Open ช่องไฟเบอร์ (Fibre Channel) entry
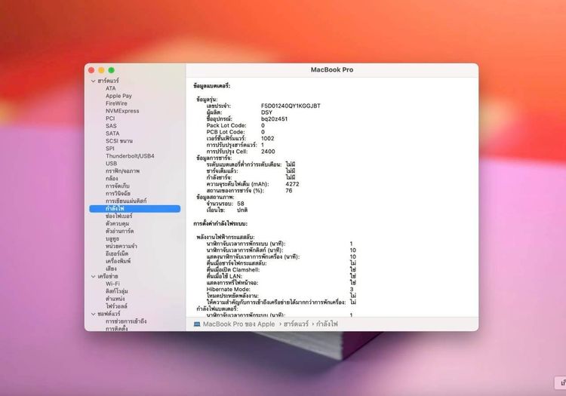Screen dimensions: 566x396 pyautogui.click(x=118, y=216)
